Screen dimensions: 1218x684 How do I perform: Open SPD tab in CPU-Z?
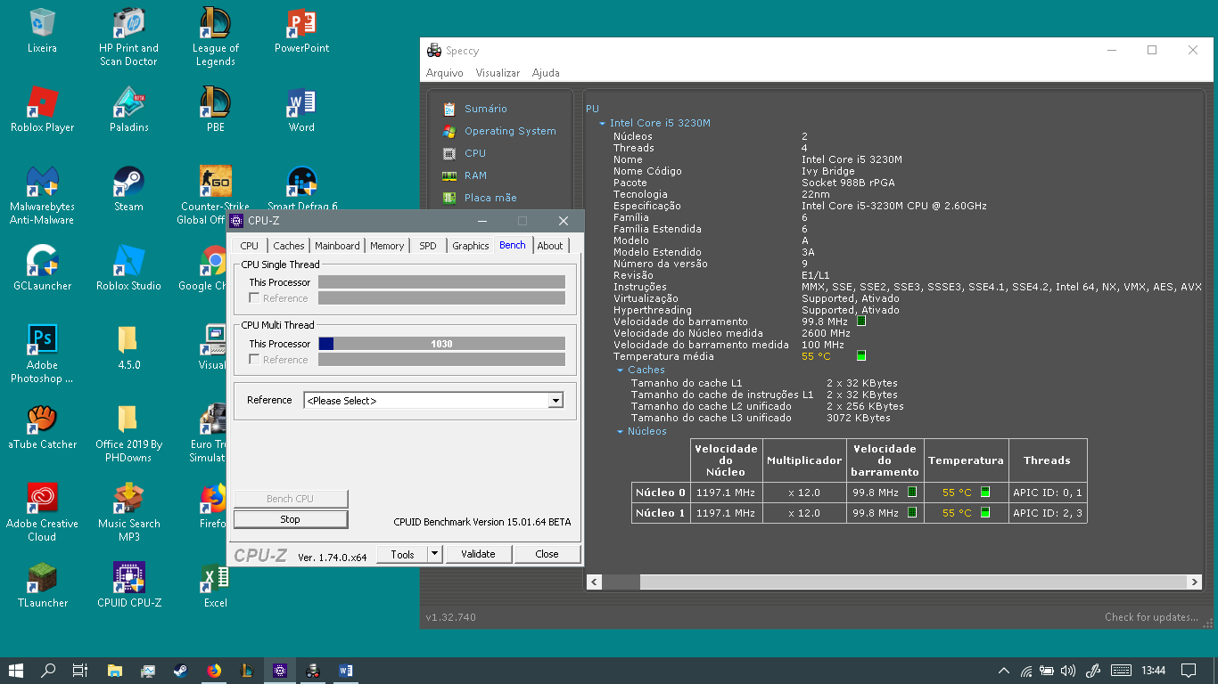coord(428,246)
